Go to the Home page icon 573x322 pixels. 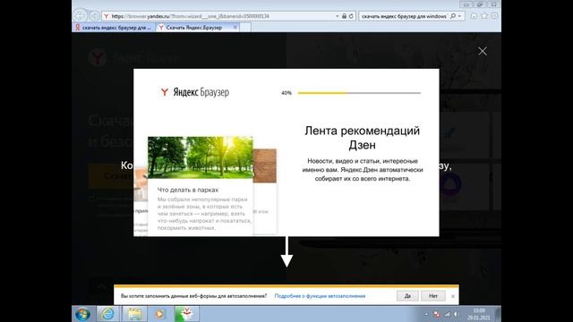click(x=474, y=16)
